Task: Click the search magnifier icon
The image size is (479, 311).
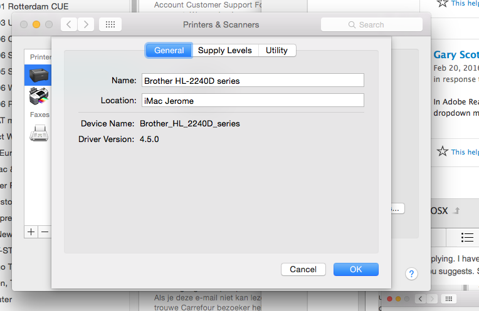Action: (352, 24)
